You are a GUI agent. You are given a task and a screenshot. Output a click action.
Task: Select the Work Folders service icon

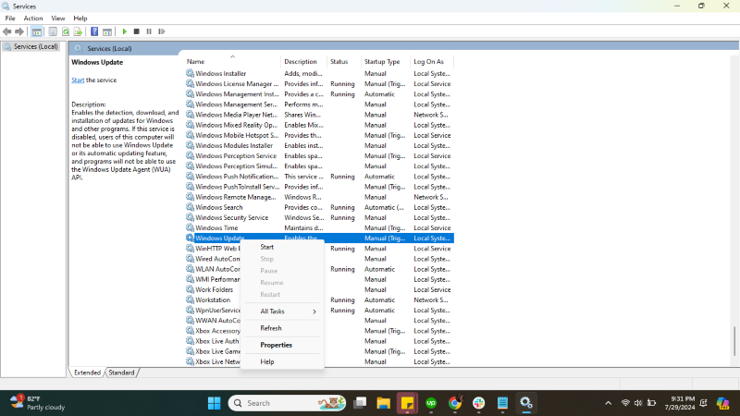(x=190, y=289)
